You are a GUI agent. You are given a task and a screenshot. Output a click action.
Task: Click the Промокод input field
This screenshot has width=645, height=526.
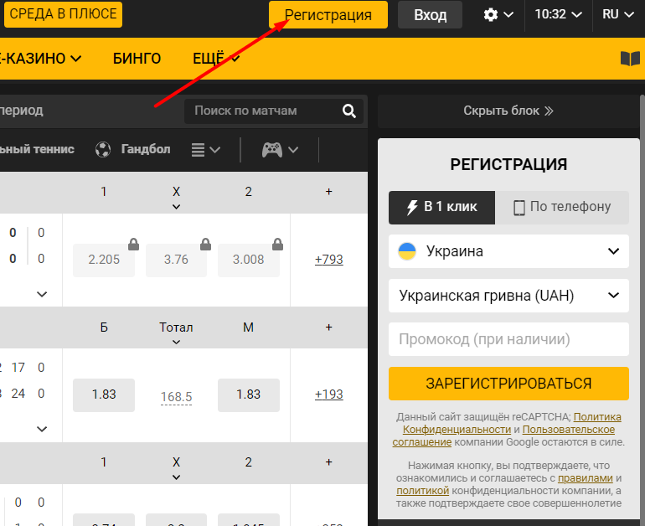pos(508,339)
